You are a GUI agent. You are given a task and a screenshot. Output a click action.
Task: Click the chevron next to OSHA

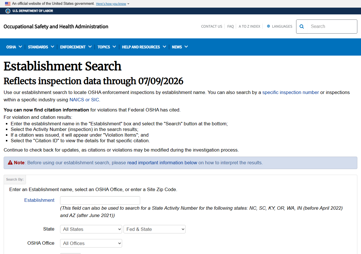(20, 47)
